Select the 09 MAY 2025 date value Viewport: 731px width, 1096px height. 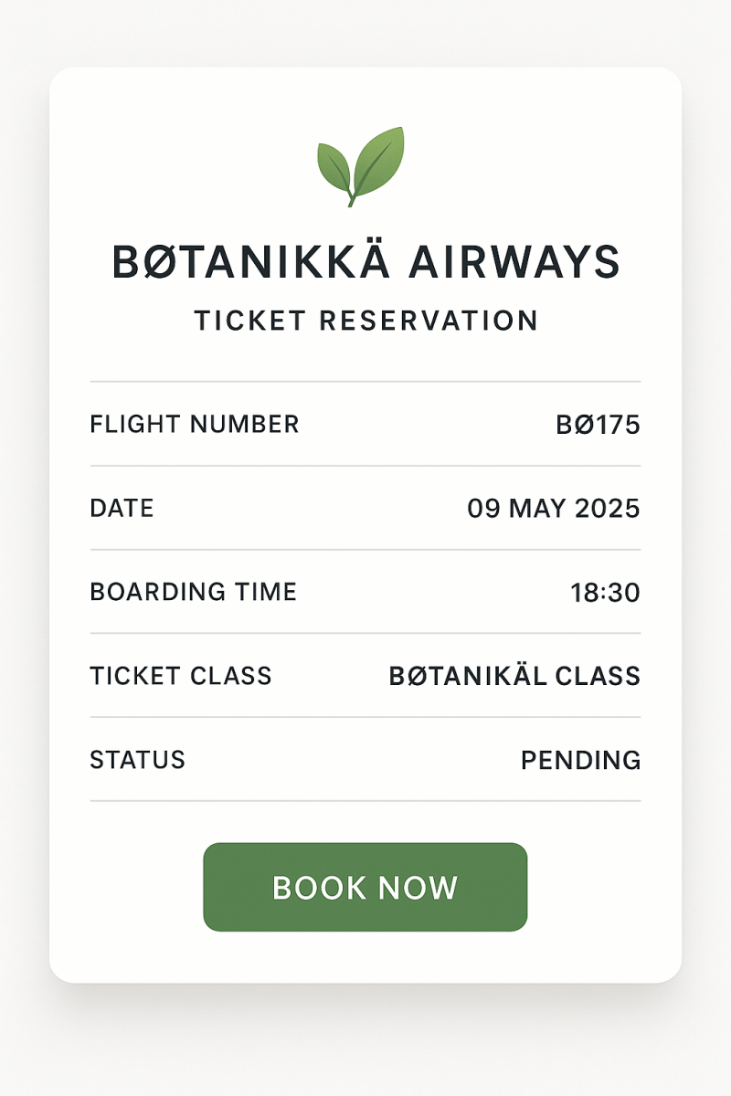tap(554, 509)
